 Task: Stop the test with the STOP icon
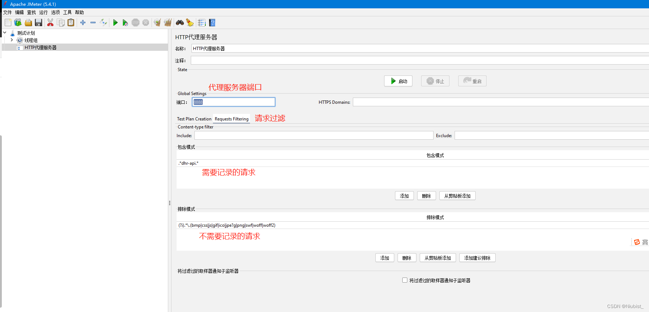tap(136, 23)
